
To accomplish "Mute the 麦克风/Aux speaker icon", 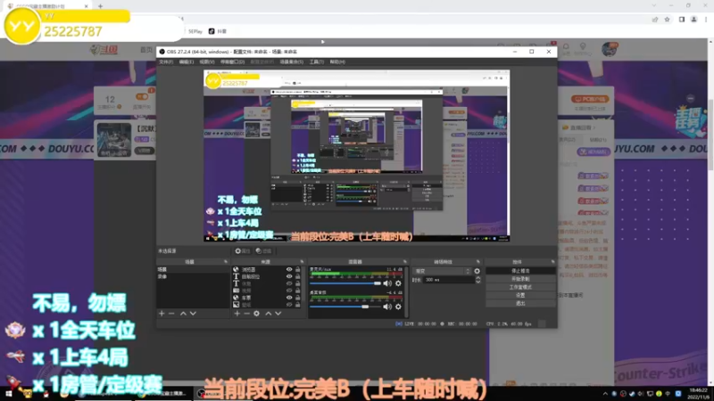I will pyautogui.click(x=387, y=283).
